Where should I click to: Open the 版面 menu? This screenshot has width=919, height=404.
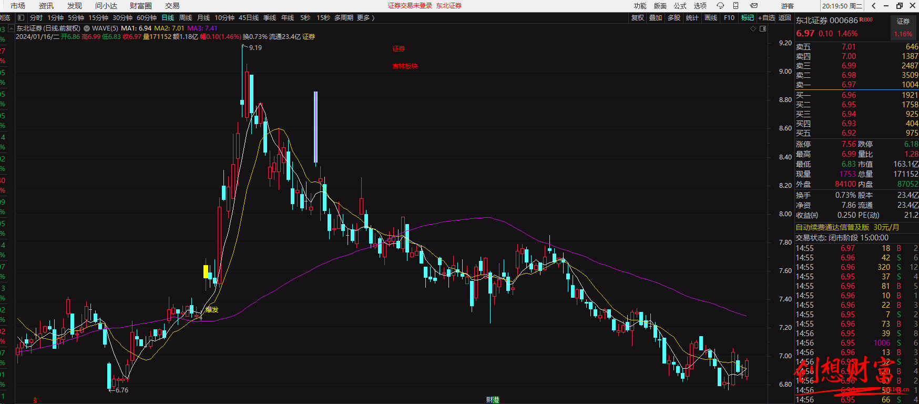(660, 6)
